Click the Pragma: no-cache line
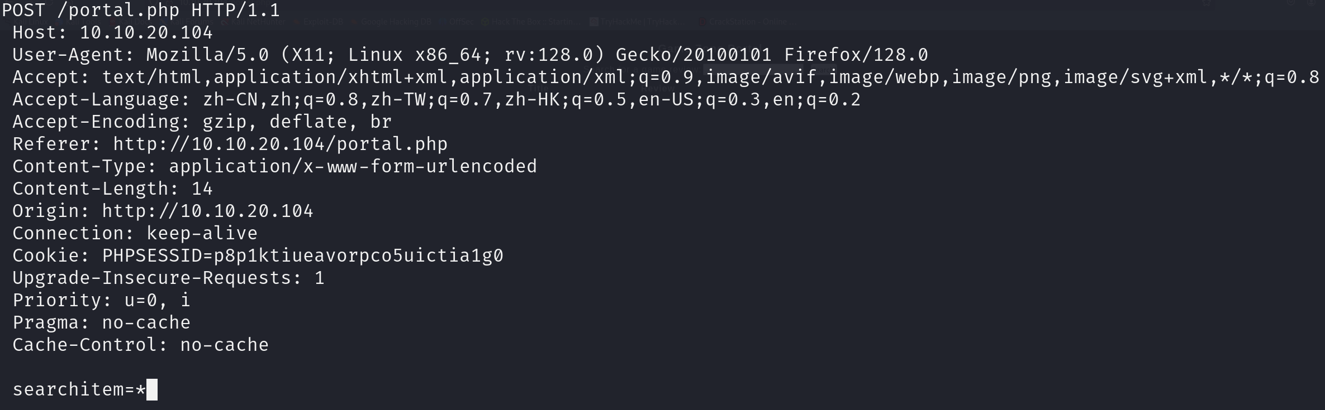The image size is (1325, 410). tap(101, 323)
